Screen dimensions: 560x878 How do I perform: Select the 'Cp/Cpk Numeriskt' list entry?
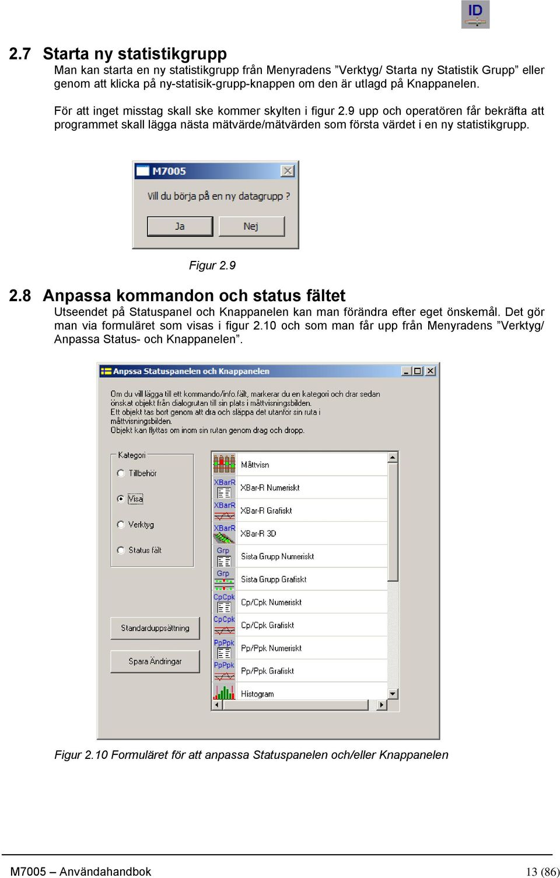click(271, 602)
